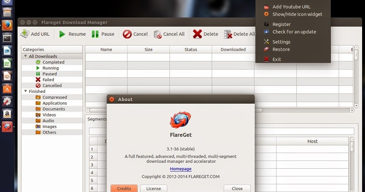Sort downloads by Status column header
This screenshot has width=365, height=192.
click(191, 49)
